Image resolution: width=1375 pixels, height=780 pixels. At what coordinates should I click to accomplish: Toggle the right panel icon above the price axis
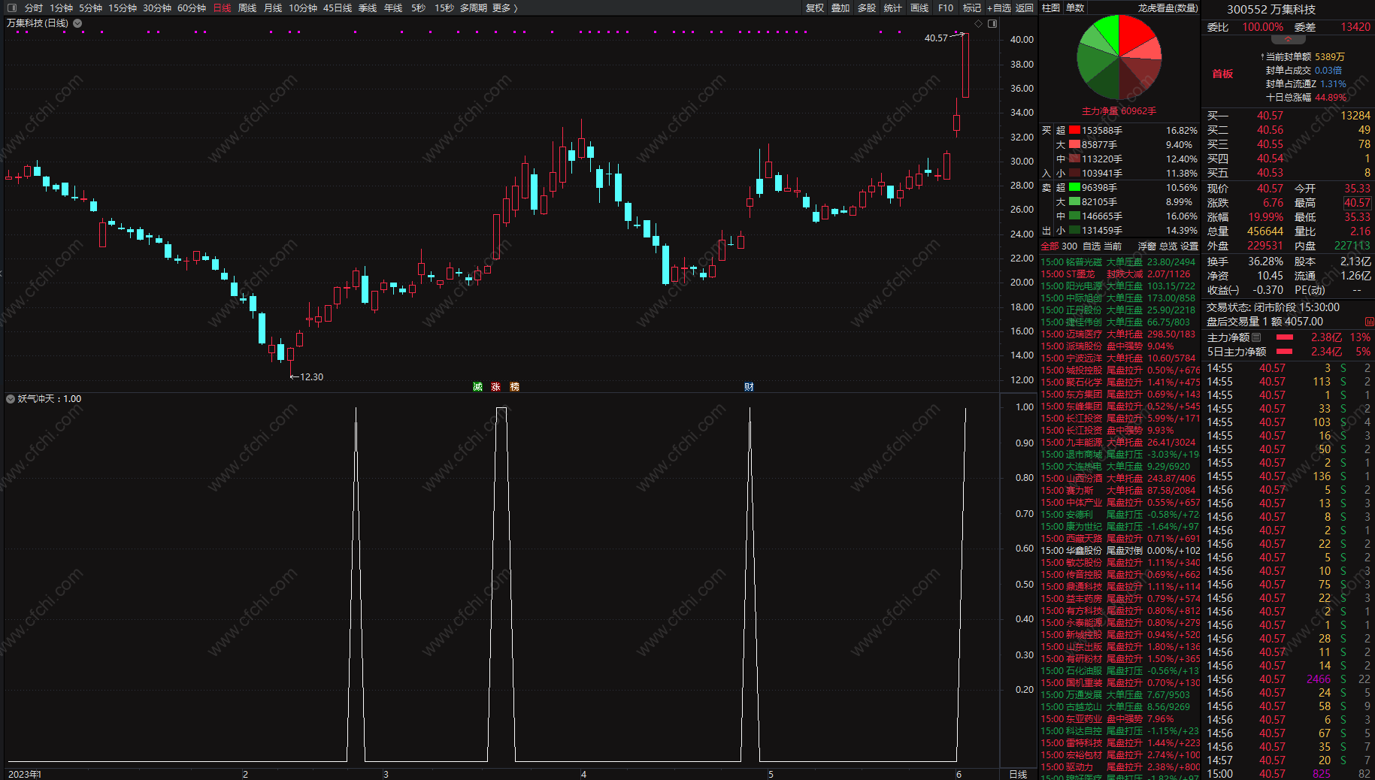[x=992, y=24]
